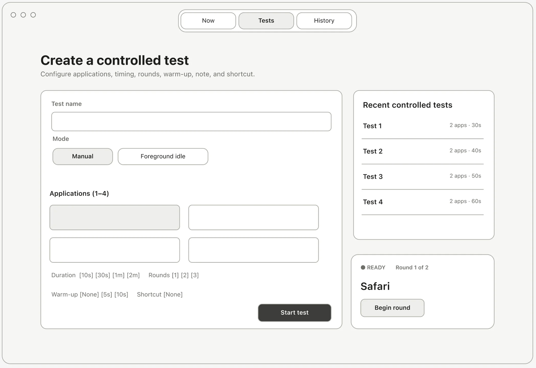The image size is (536, 368).
Task: Click the Safari app name
Action: (375, 286)
